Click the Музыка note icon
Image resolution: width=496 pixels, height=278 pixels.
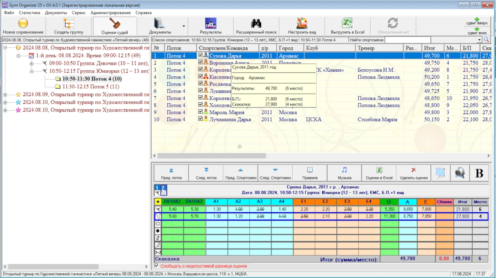tap(344, 173)
